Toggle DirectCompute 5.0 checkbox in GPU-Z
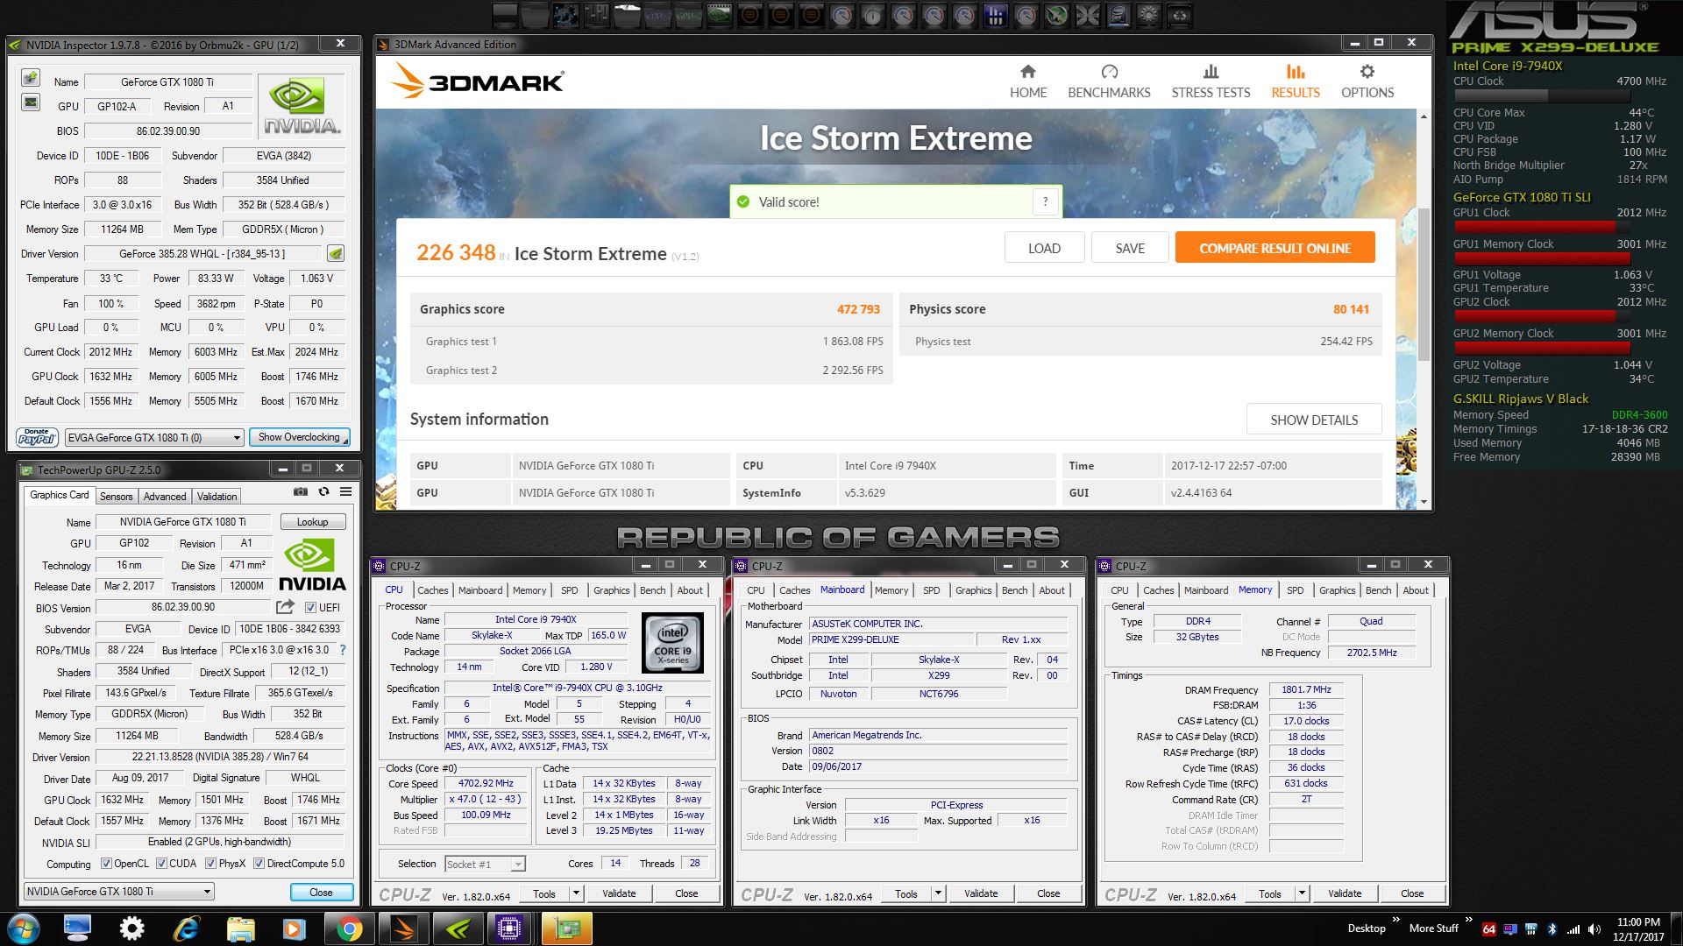The height and width of the screenshot is (946, 1683). [259, 864]
